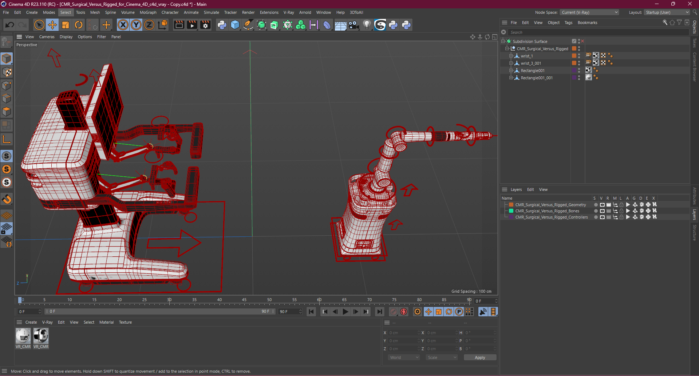
Task: Go to end of animation
Action: [379, 312]
